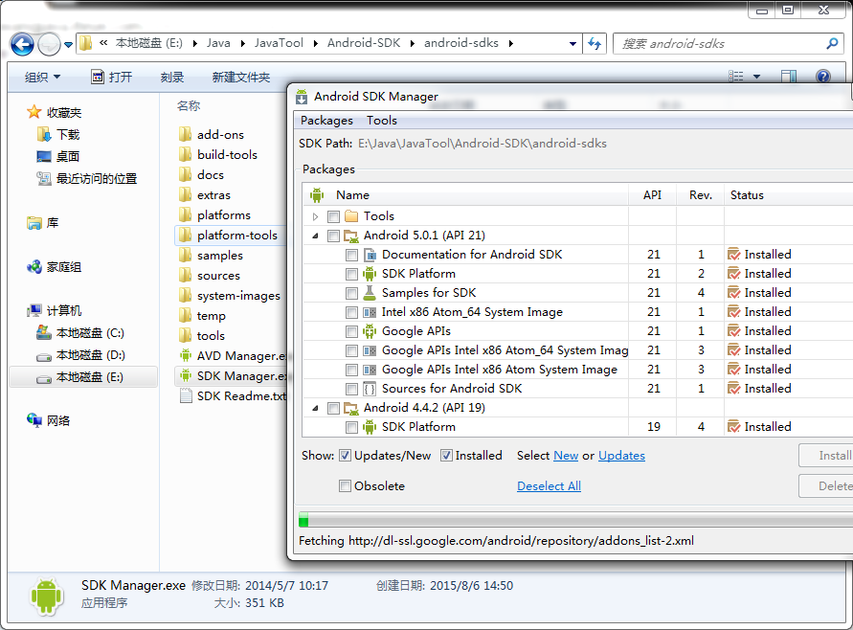Check the Android 4.4.2 (API 19) checkbox
Image resolution: width=853 pixels, height=630 pixels.
[x=333, y=408]
